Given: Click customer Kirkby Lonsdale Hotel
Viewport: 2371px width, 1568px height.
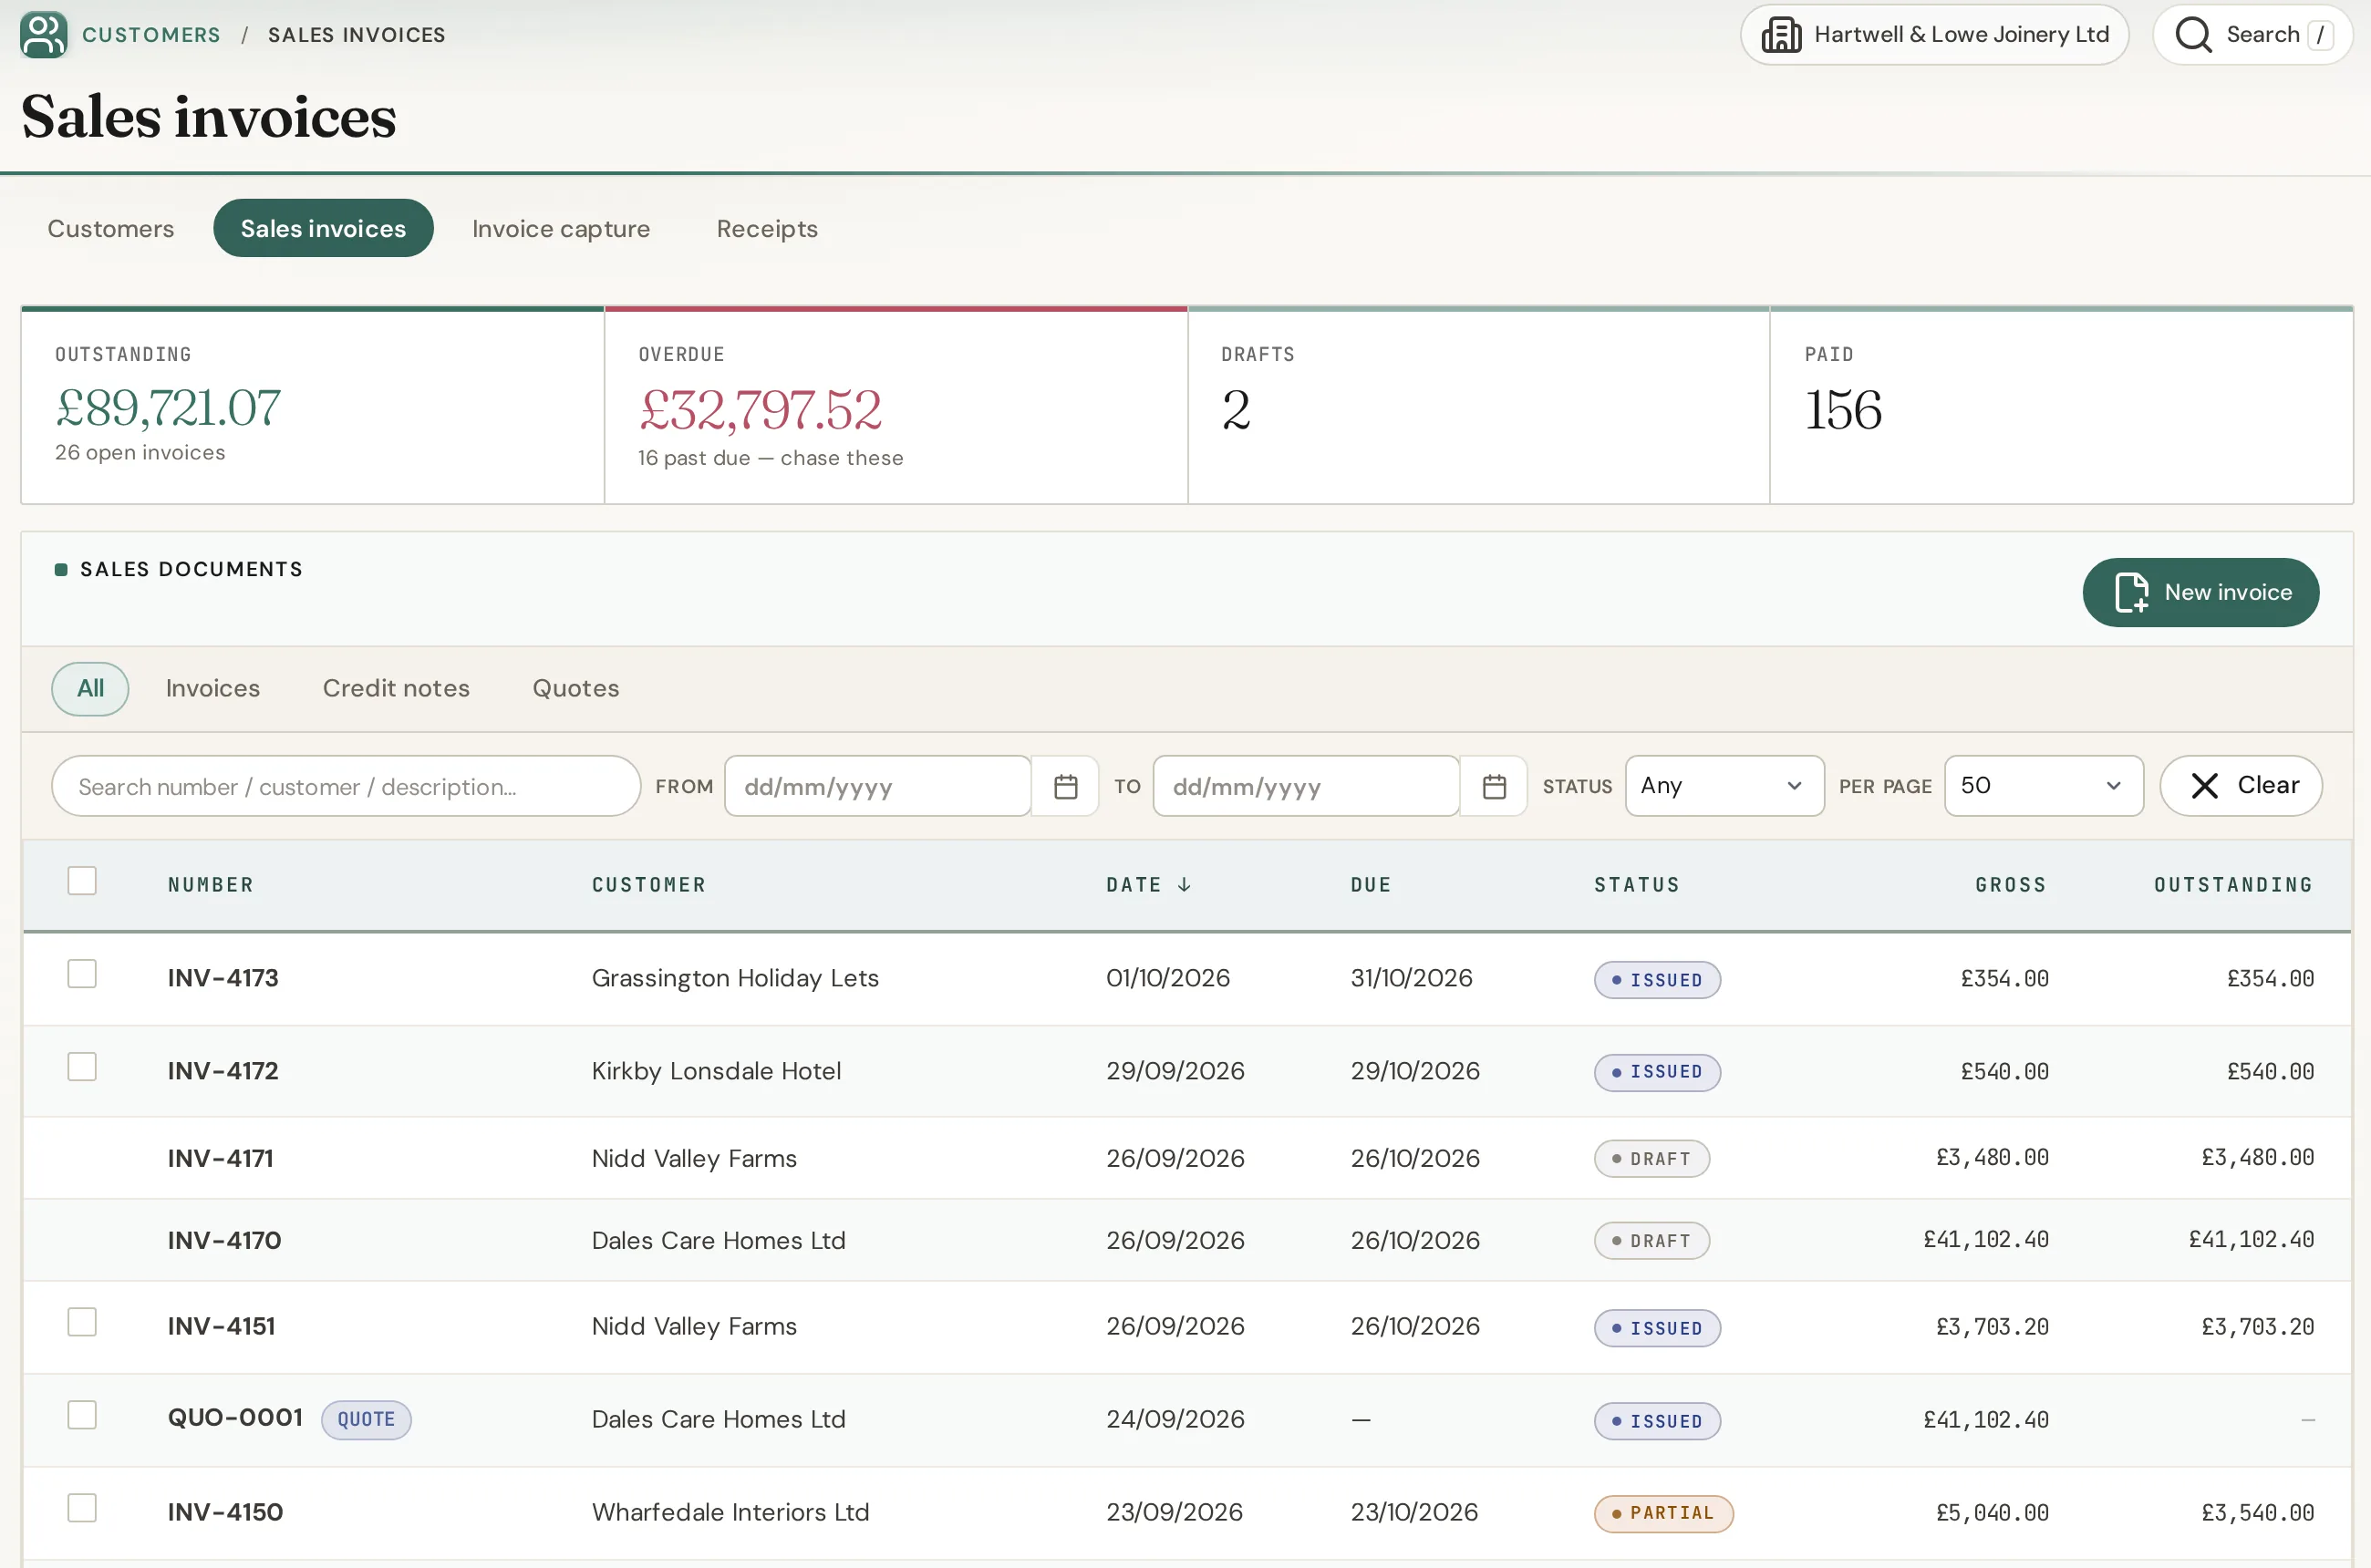Looking at the screenshot, I should (x=716, y=1071).
